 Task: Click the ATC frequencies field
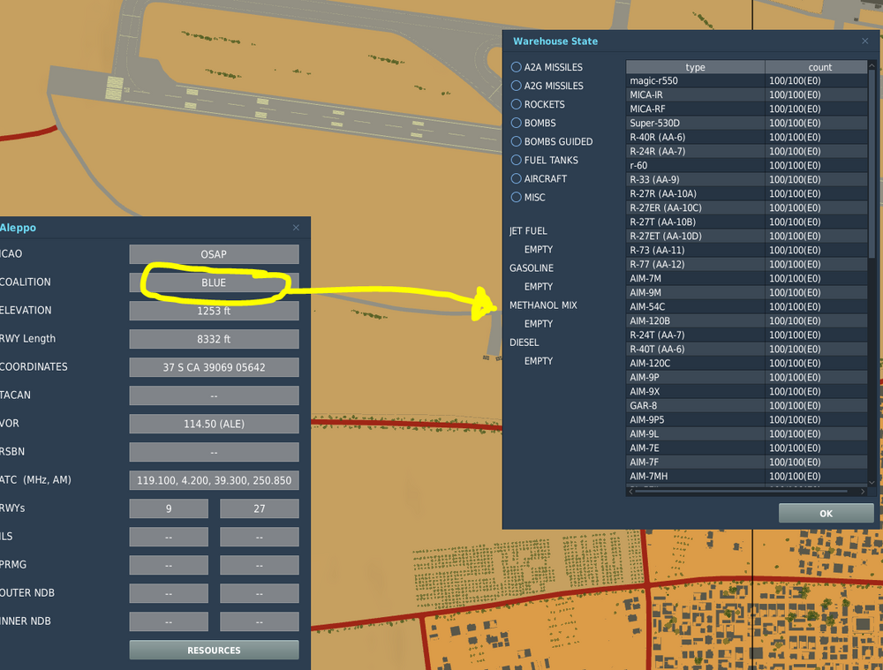tap(214, 480)
